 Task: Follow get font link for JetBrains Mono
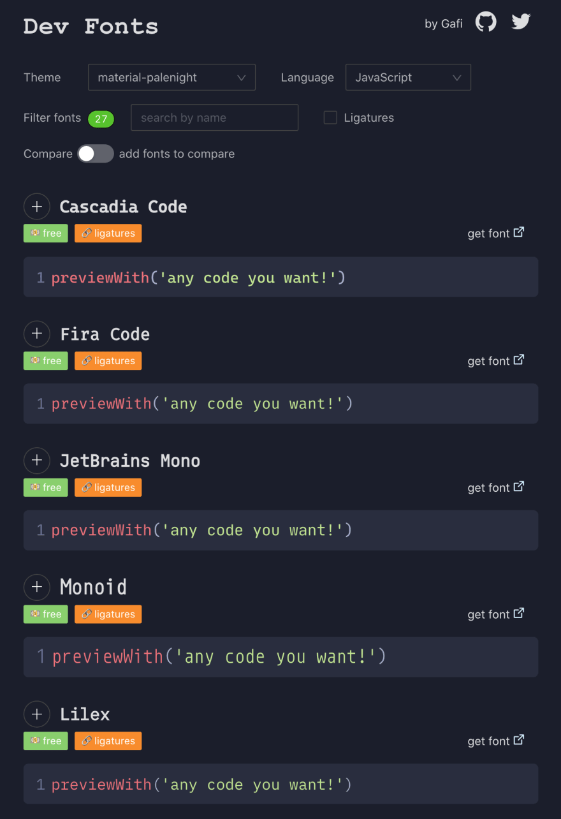(496, 487)
